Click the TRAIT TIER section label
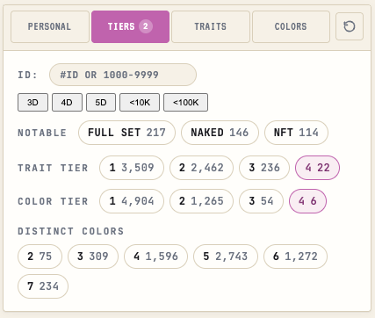 click(53, 168)
